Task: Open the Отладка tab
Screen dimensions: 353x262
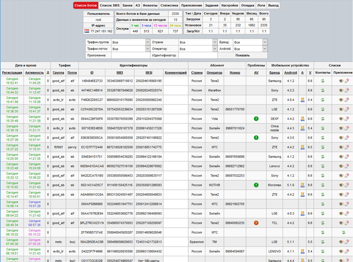Action: click(x=247, y=5)
